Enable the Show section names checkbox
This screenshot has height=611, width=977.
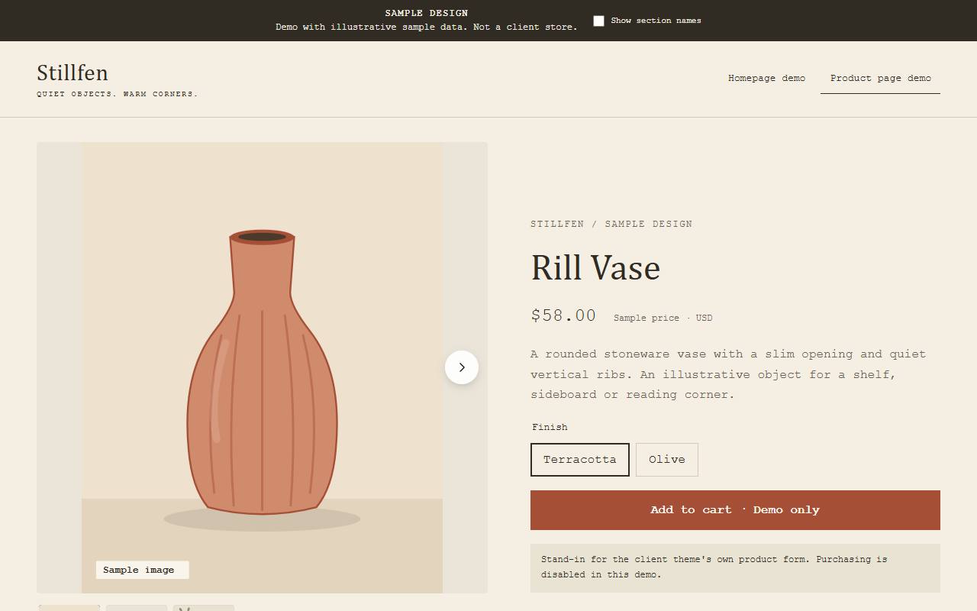click(598, 21)
